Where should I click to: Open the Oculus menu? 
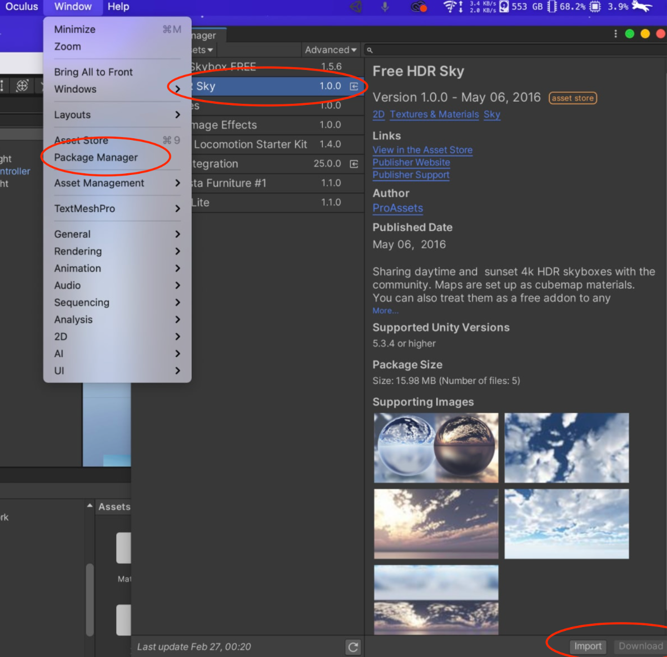pos(22,7)
